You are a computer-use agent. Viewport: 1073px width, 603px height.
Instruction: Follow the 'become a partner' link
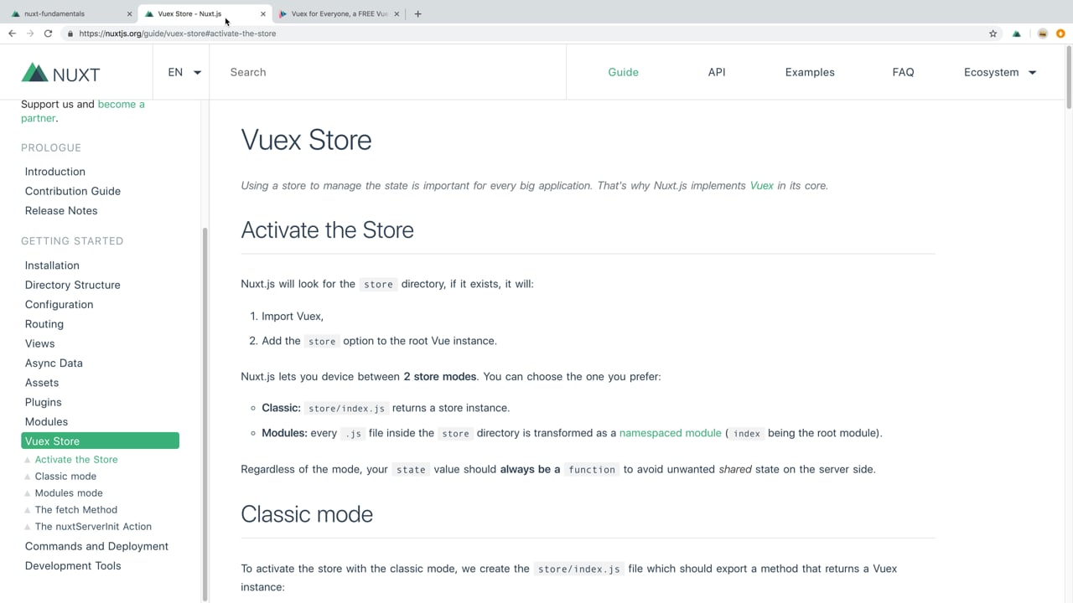[82, 111]
